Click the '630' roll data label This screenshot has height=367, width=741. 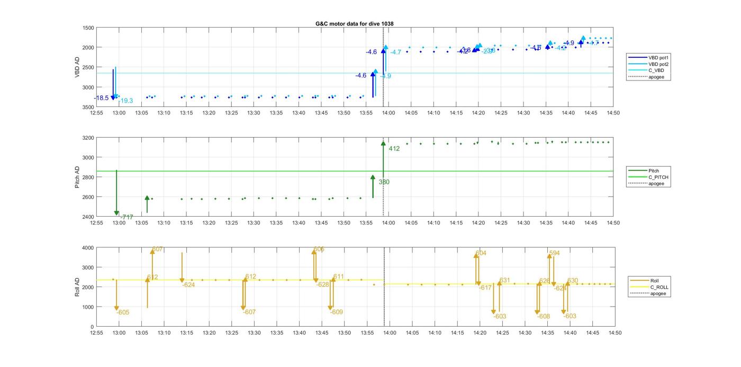[x=573, y=281]
